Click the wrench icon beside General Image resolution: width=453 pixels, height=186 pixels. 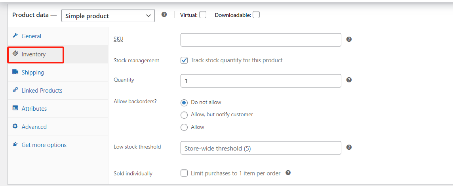15,36
